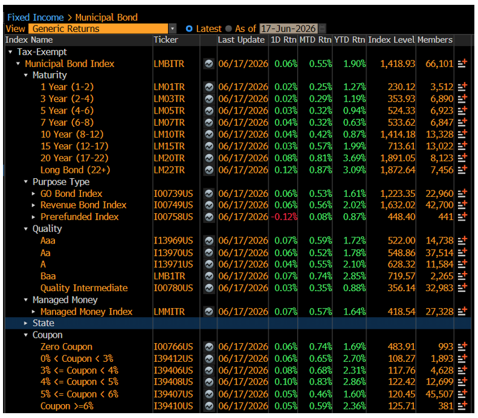
Task: Open the 20 Year (17-22) index
Action: 74,158
